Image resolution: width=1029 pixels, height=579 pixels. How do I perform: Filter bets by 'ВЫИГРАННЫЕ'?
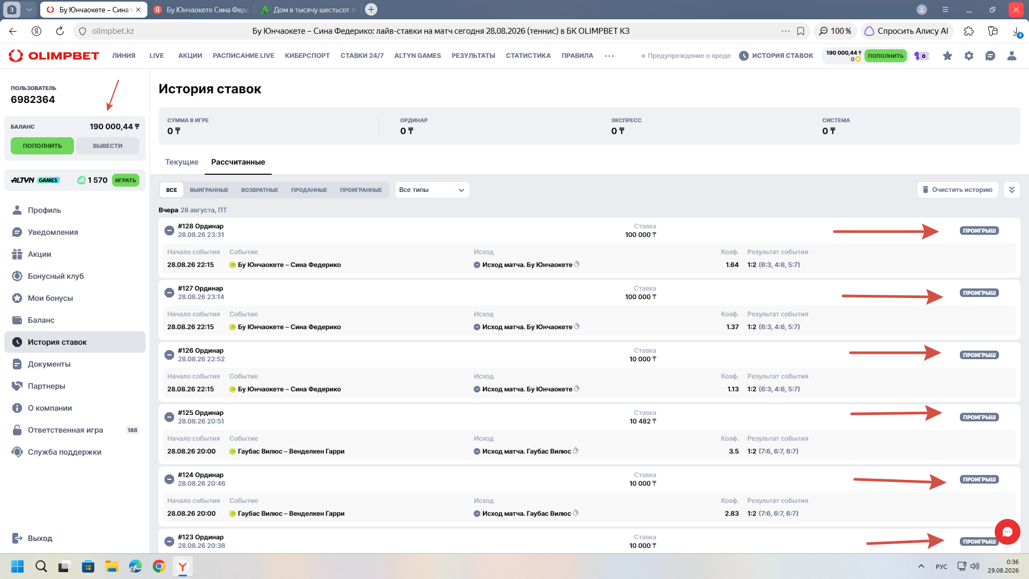(209, 190)
